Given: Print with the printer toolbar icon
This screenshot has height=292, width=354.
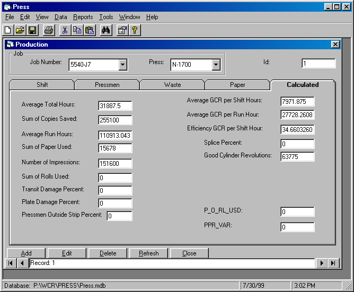Looking at the screenshot, I should (49, 30).
